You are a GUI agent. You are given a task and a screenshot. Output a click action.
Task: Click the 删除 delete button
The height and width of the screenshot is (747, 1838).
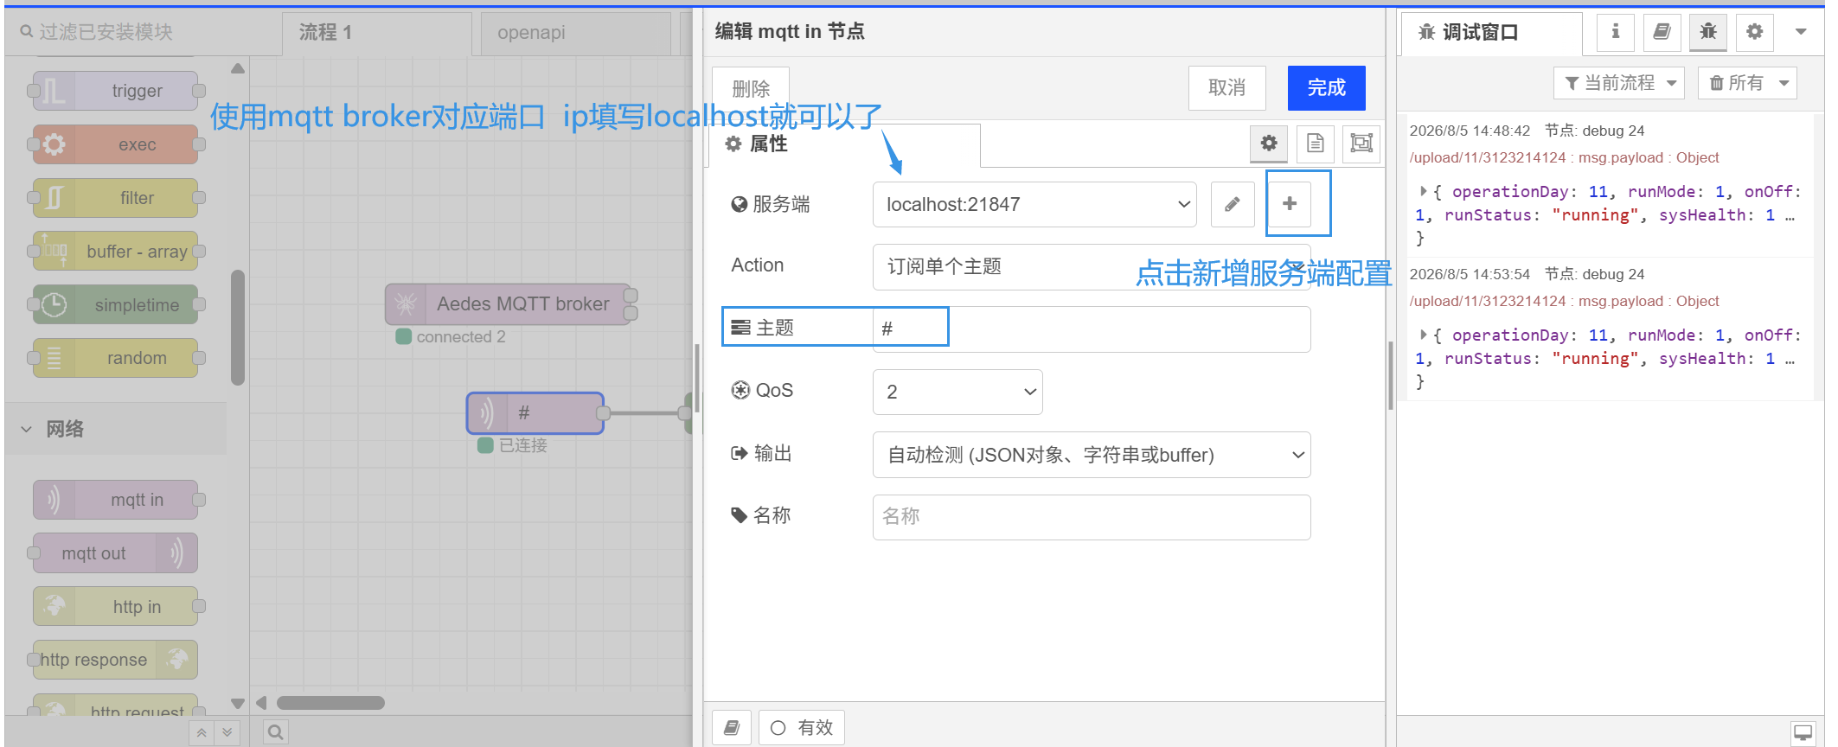coord(751,89)
